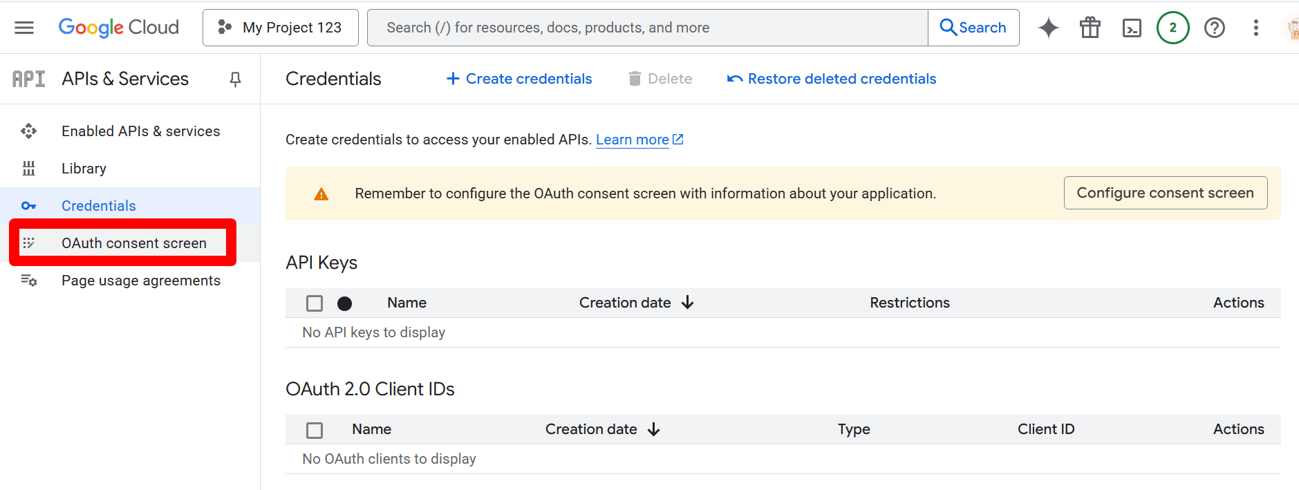This screenshot has width=1299, height=490.
Task: Sort API Keys by Name column
Action: coord(406,303)
